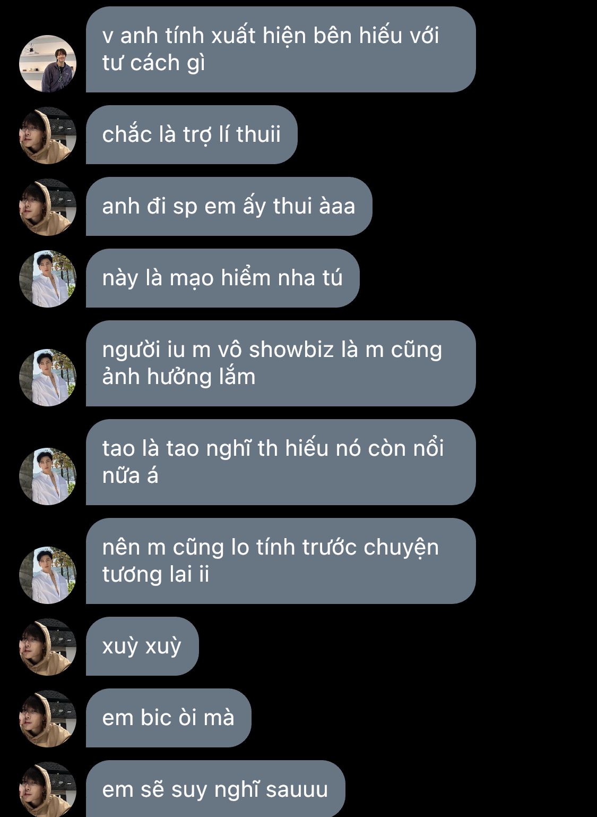Select message 'tao là tao nghĩ th hiếu'
Viewport: 597px width, 817px height.
click(x=281, y=462)
